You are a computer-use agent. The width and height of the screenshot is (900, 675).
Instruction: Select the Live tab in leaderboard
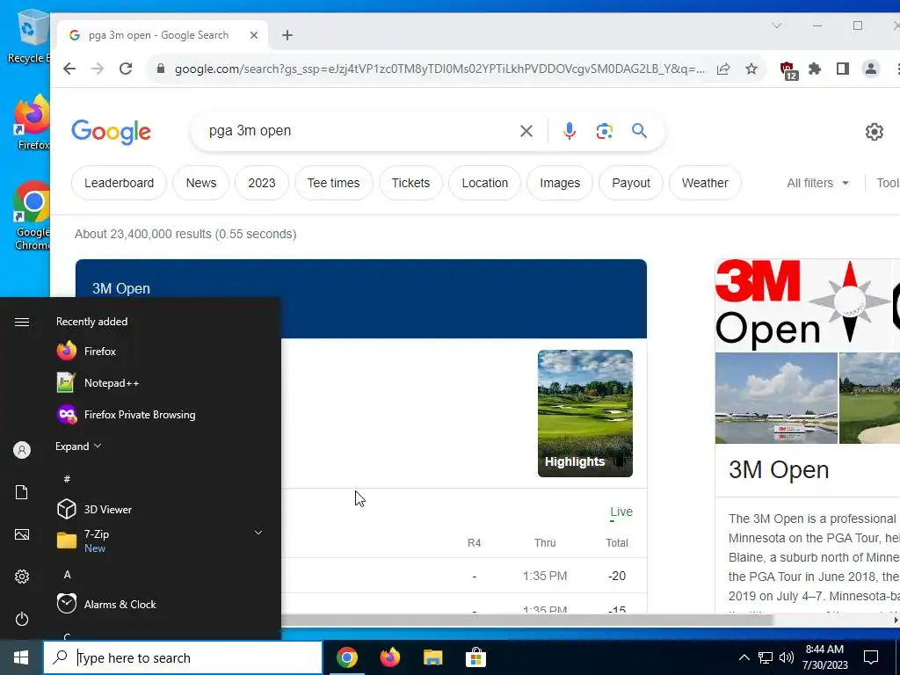(x=621, y=512)
